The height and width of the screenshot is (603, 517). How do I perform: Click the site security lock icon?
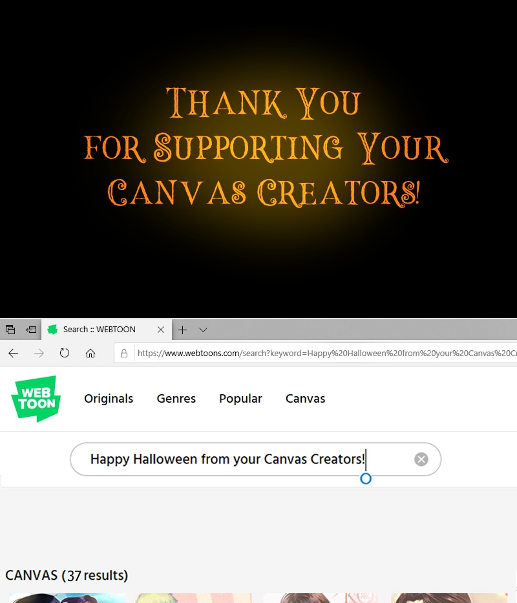(x=124, y=354)
